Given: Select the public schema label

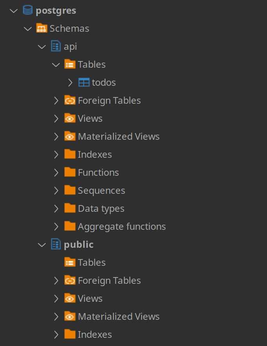Looking at the screenshot, I should point(79,245).
